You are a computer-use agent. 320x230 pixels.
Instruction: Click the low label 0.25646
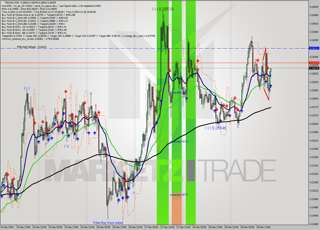(x=216, y=128)
